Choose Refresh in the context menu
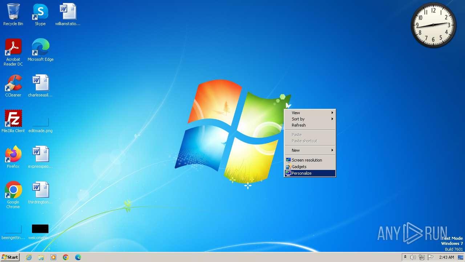Image resolution: width=465 pixels, height=262 pixels. pyautogui.click(x=310, y=125)
